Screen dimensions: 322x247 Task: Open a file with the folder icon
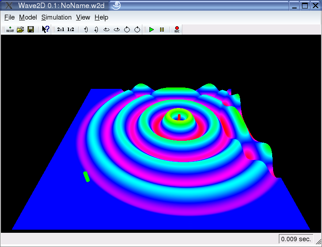20,30
